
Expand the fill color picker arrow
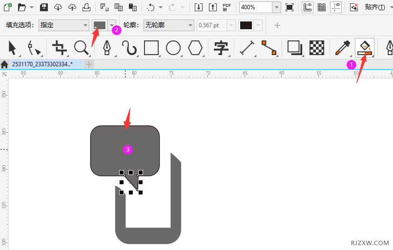(112, 25)
